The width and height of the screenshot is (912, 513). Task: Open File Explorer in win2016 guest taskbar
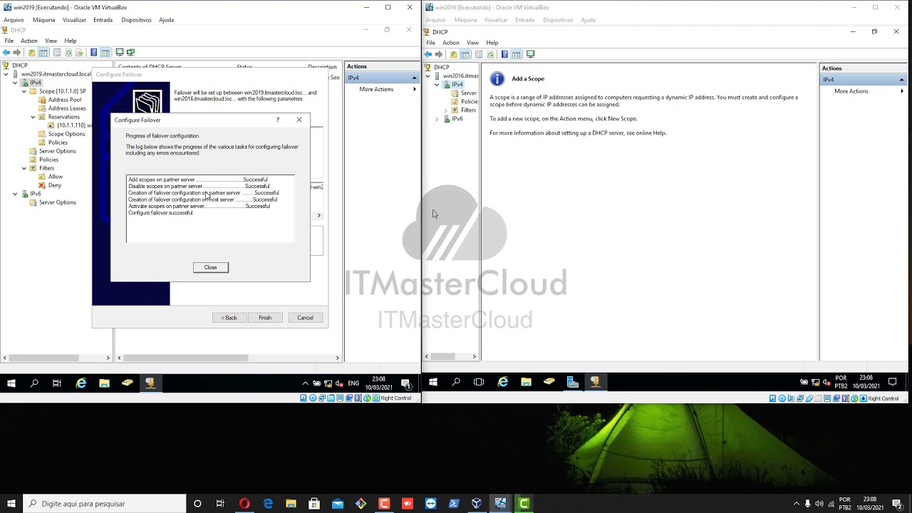526,382
